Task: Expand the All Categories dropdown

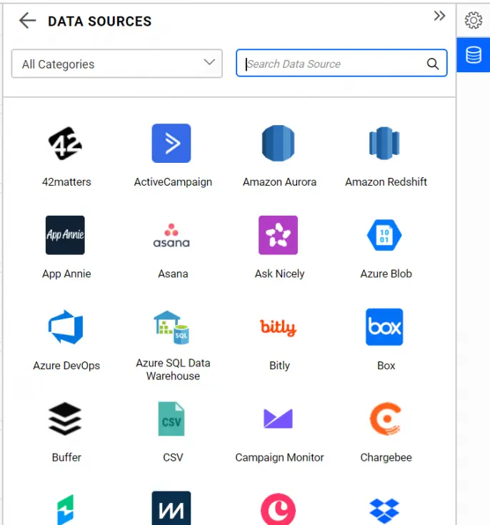Action: (117, 64)
